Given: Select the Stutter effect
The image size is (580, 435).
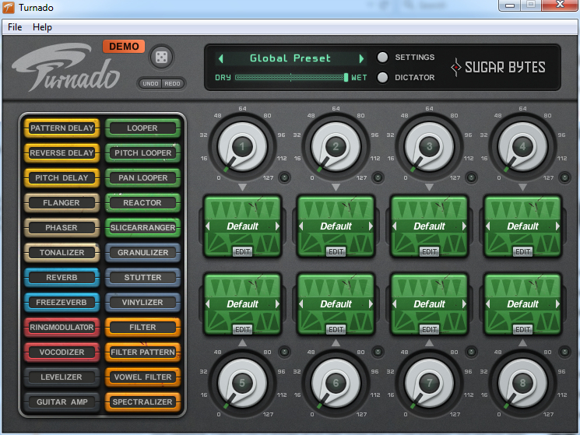Looking at the screenshot, I should [142, 278].
